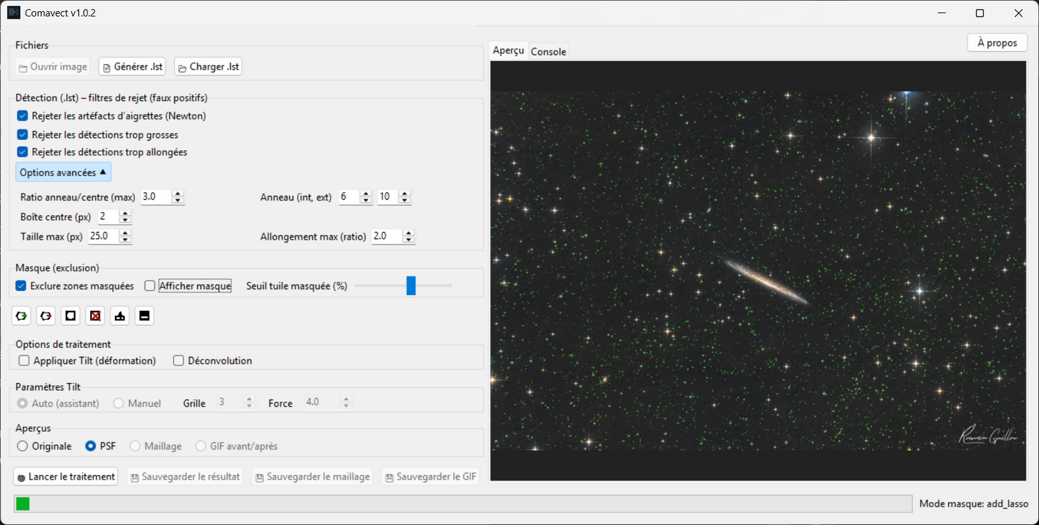Select the 'Originale' preview radio button
Image resolution: width=1039 pixels, height=525 pixels.
click(22, 446)
